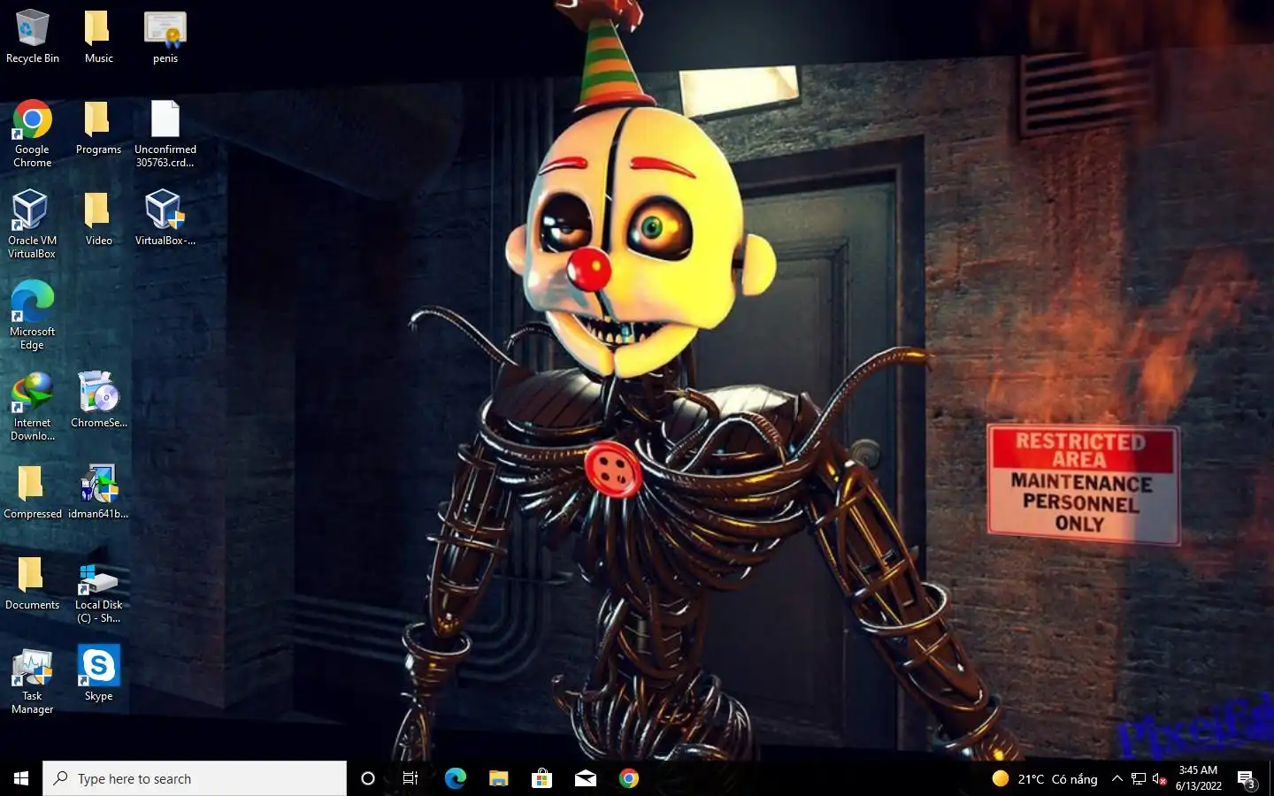
Task: Launch Edge from the taskbar
Action: coord(455,778)
